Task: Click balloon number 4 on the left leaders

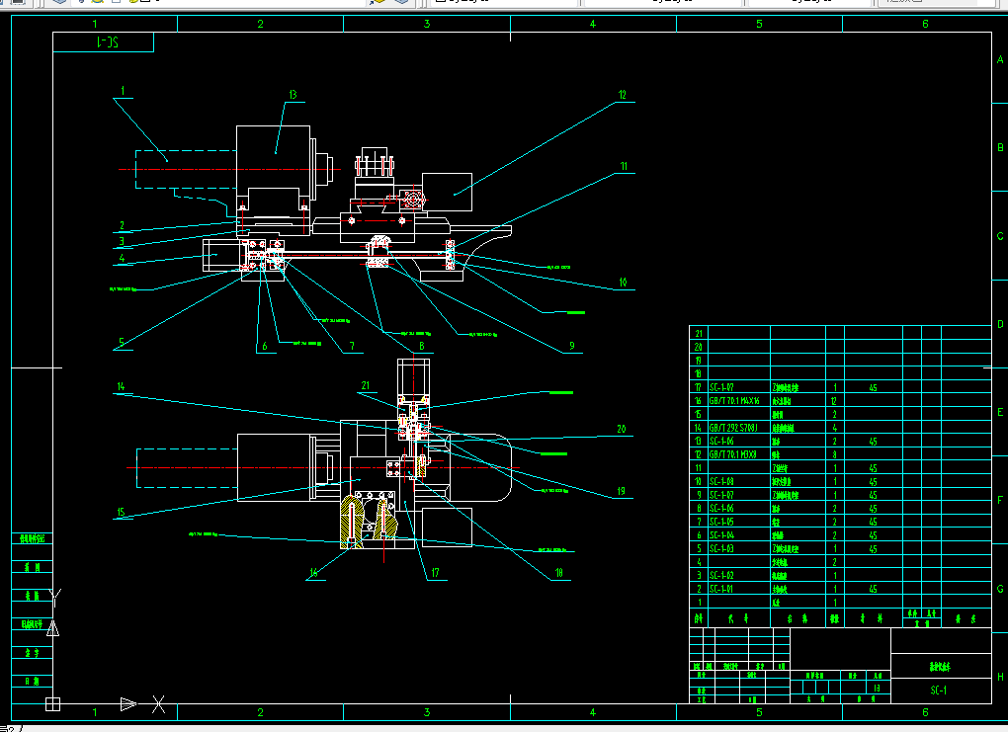Action: pyautogui.click(x=122, y=258)
